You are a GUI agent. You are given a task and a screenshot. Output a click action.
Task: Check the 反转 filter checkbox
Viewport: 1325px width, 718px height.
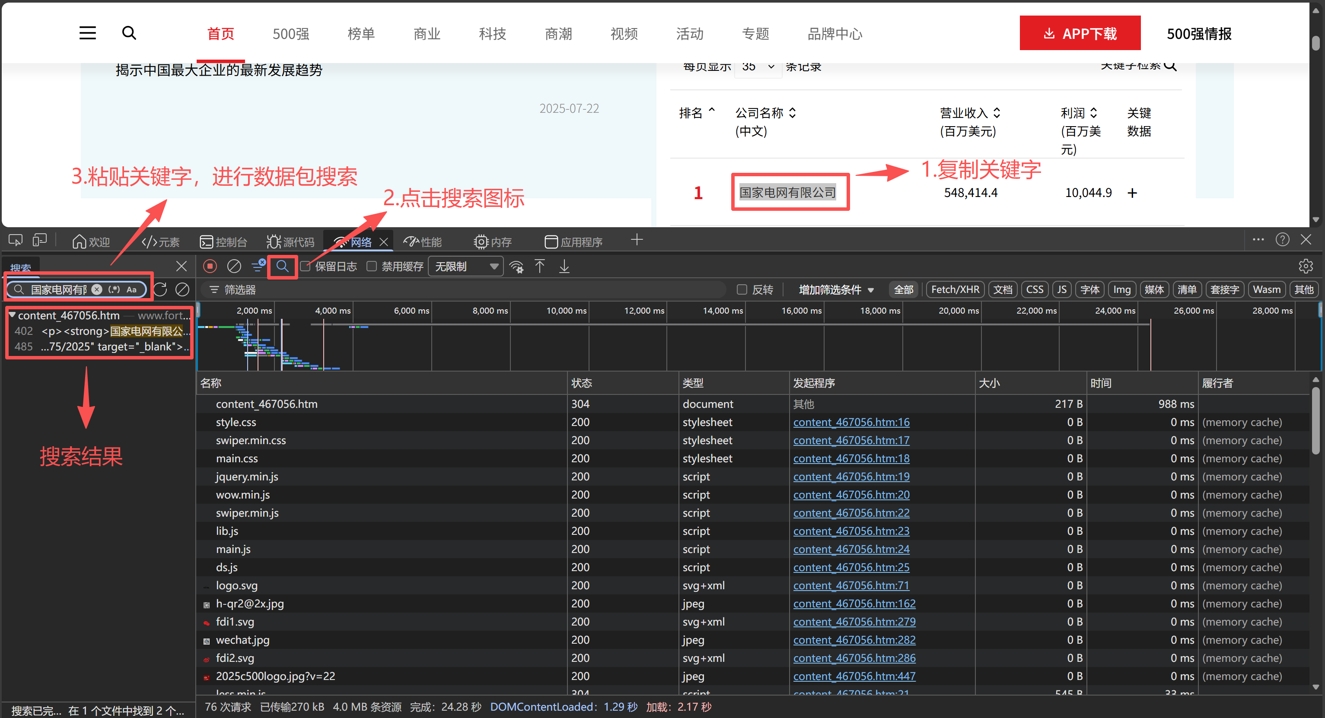tap(742, 289)
